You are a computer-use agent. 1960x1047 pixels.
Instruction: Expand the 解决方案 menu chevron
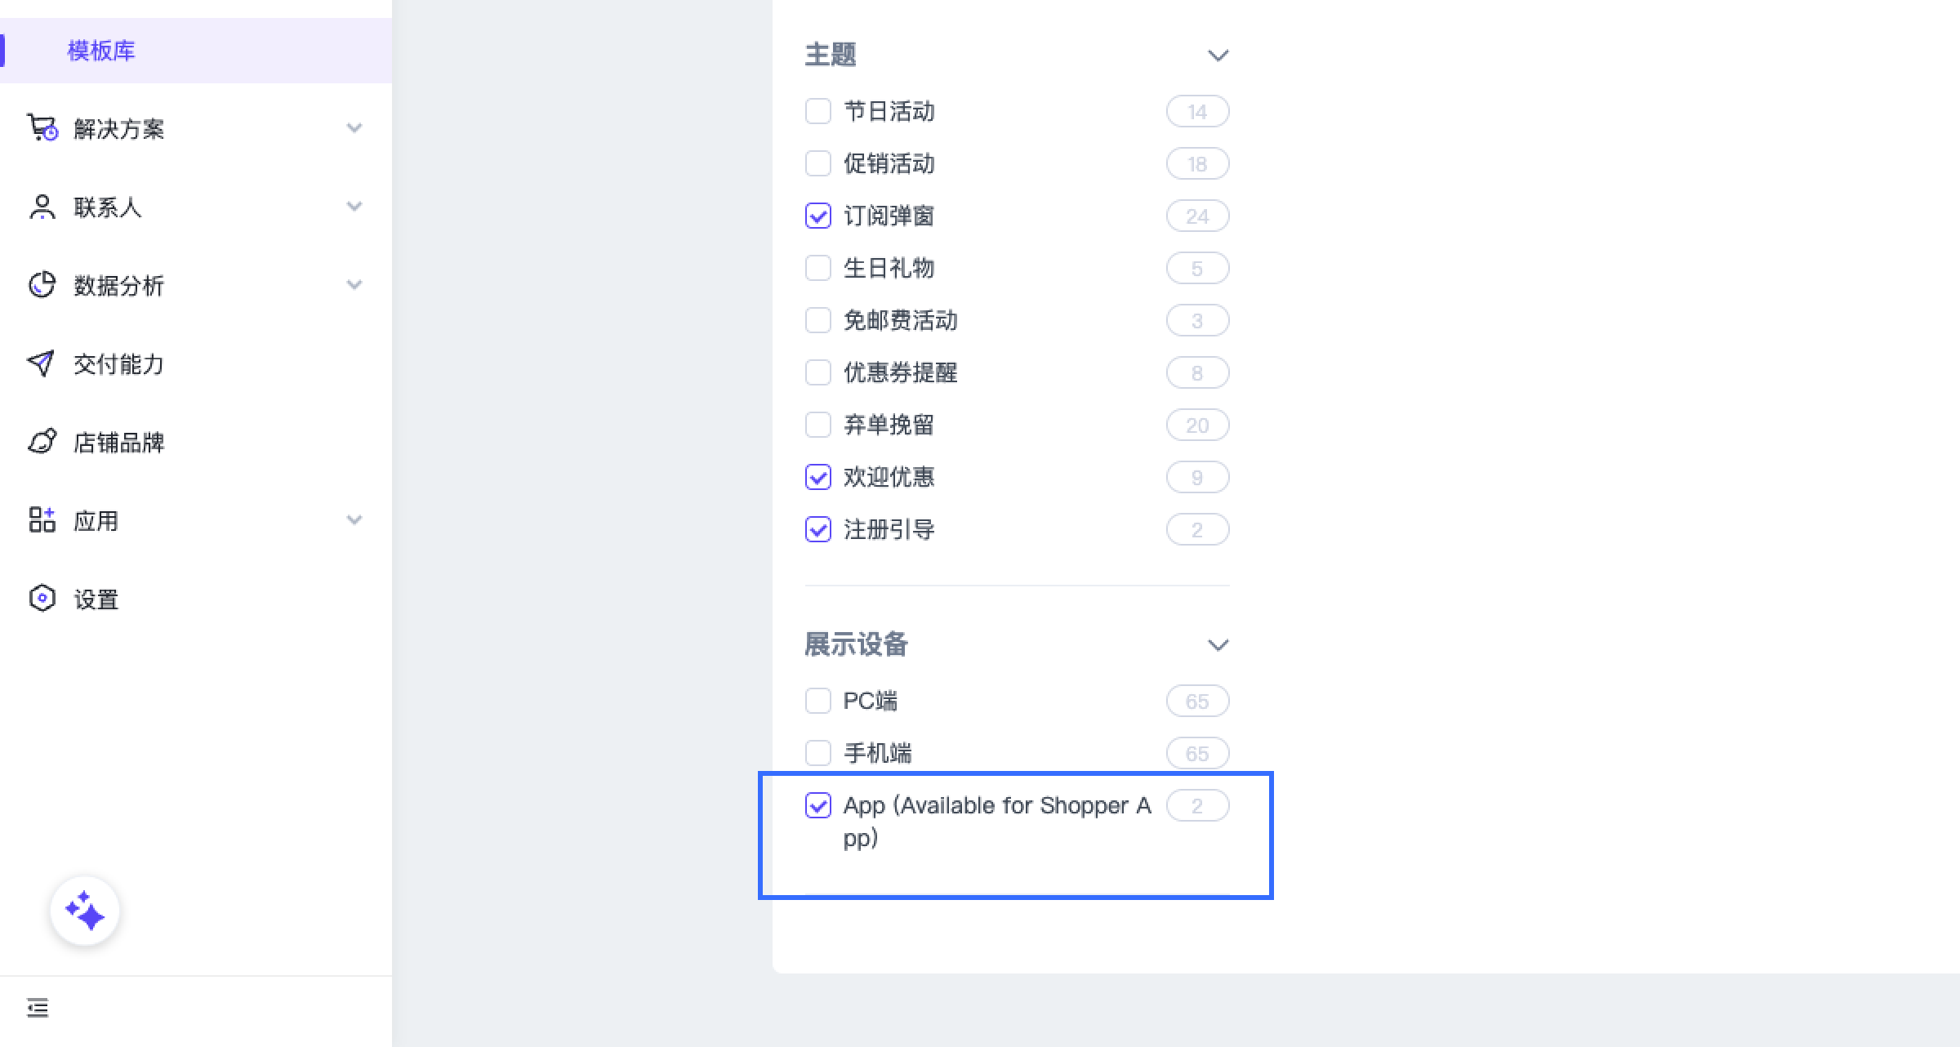354,128
